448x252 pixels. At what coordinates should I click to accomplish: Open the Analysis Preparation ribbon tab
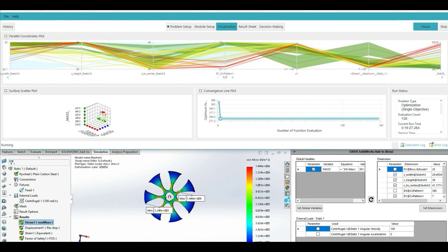pyautogui.click(x=125, y=152)
